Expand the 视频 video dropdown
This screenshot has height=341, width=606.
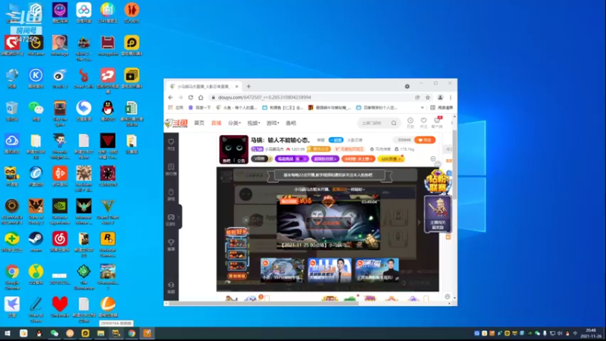pyautogui.click(x=254, y=124)
